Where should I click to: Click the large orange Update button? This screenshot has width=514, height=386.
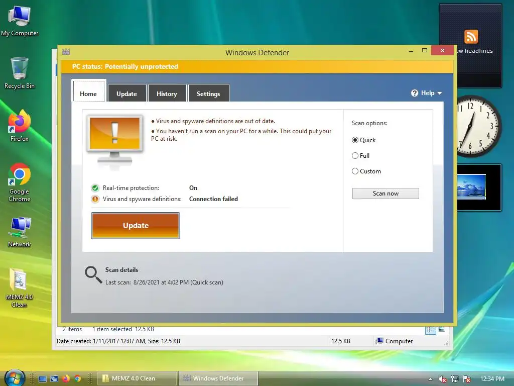(136, 226)
